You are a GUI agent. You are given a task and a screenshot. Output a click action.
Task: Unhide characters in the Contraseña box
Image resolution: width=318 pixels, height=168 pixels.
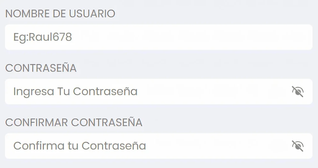coord(298,92)
